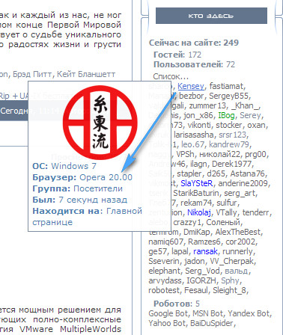Open runnerly user profile
This screenshot has height=335, width=283.
coord(237,251)
